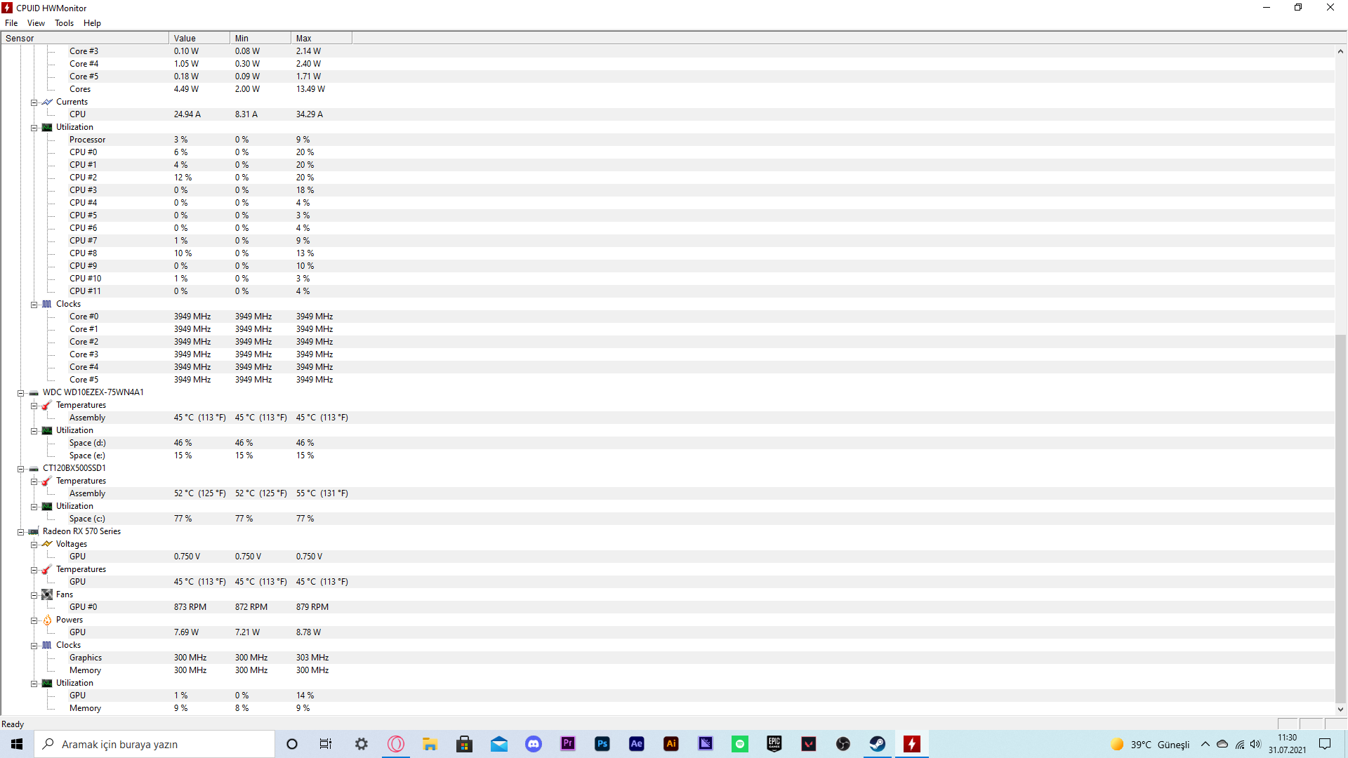Click the Value column header
The image size is (1348, 758).
(x=199, y=38)
